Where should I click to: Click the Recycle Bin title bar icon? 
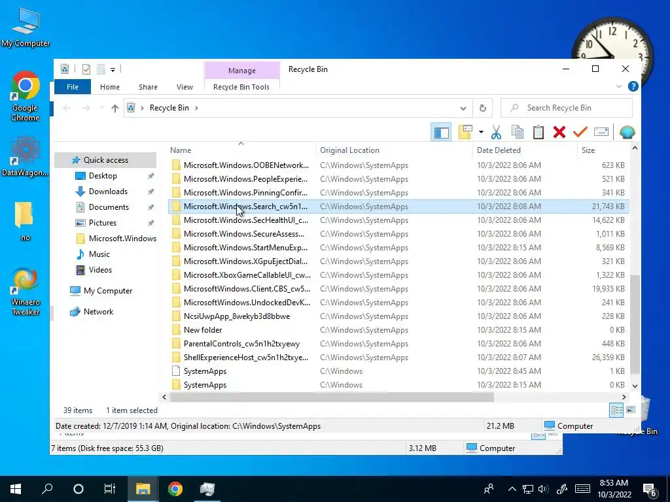65,69
